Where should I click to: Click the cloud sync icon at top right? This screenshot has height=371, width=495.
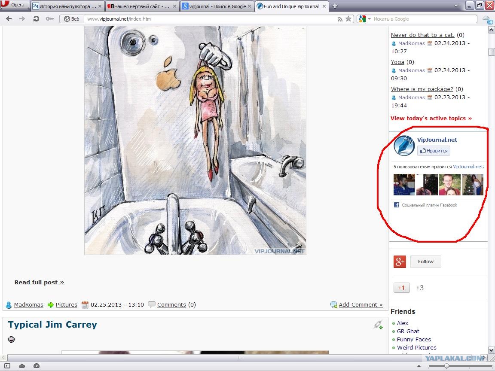(487, 20)
